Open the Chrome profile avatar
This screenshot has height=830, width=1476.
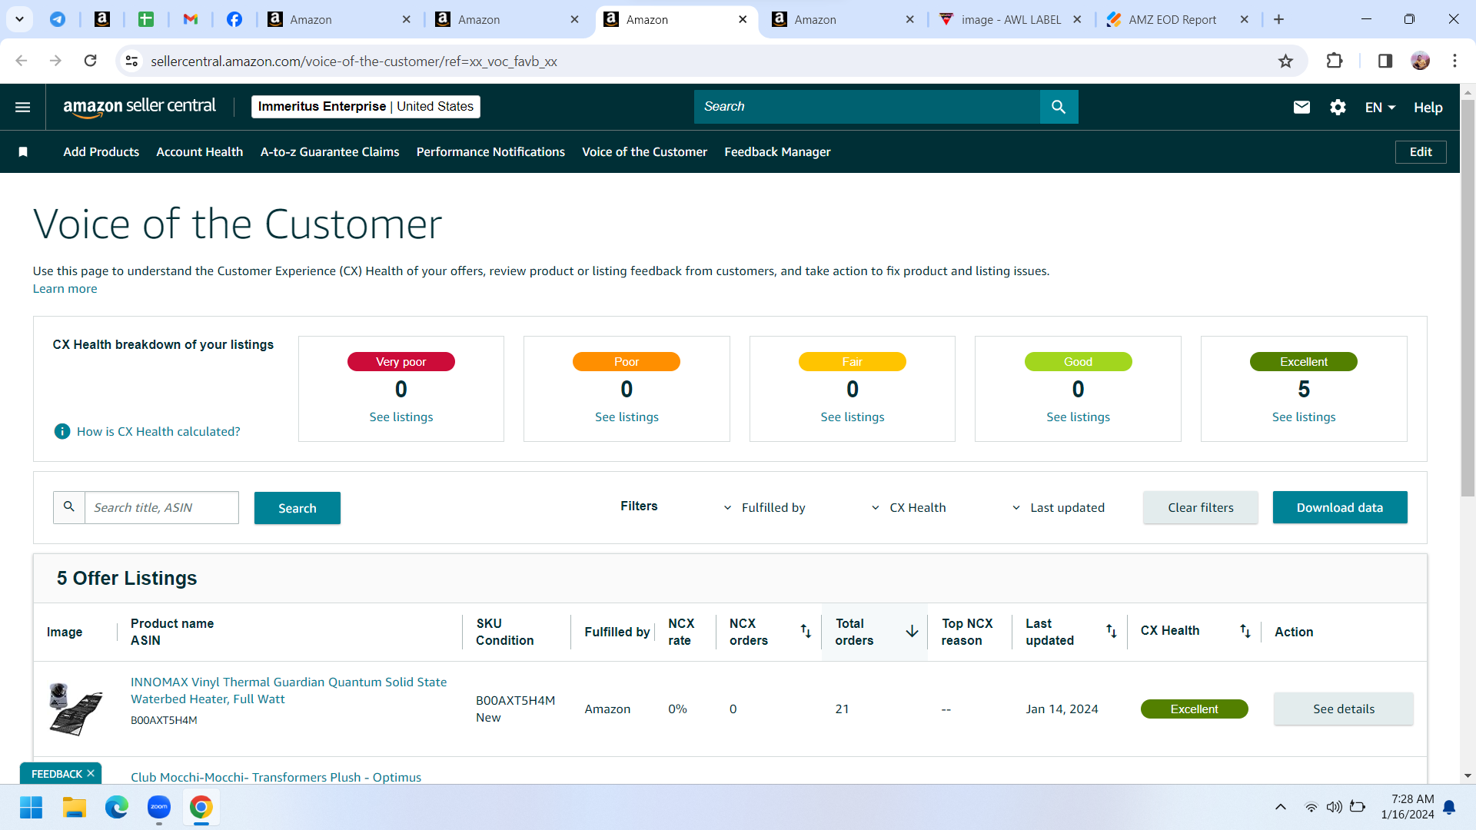pyautogui.click(x=1420, y=61)
